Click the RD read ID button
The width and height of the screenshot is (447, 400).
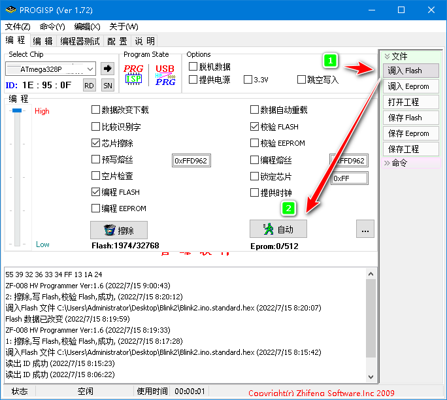(89, 85)
